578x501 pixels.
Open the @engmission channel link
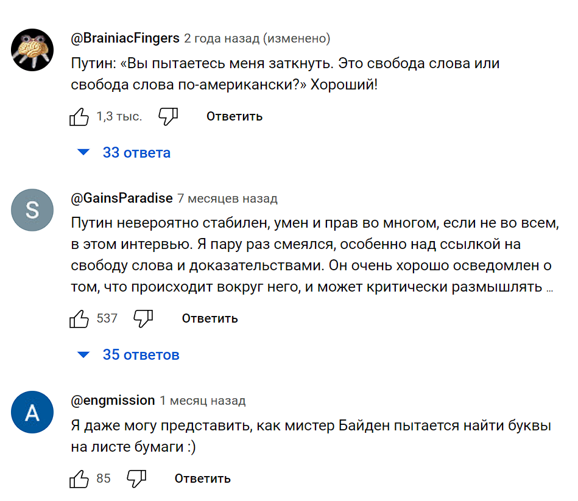point(113,401)
